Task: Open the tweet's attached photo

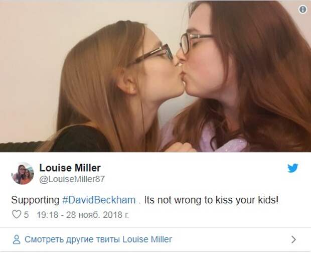Action: pyautogui.click(x=155, y=76)
